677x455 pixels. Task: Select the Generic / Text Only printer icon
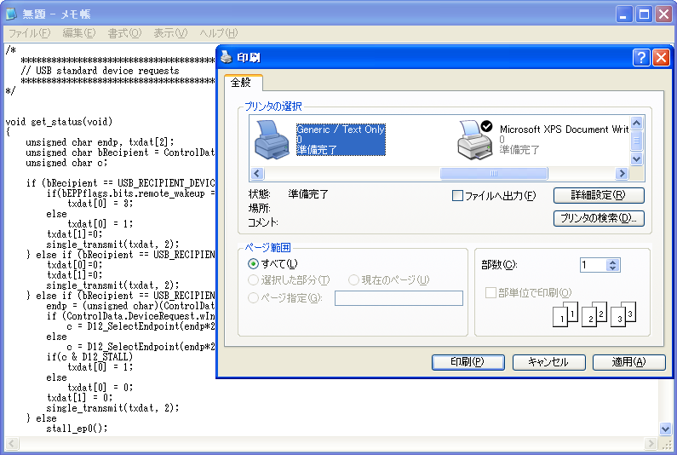point(273,141)
